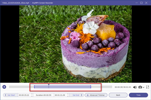Viewport: 151px width, 100px height.
Task: Click the Duration:00:00:55 text
Action: click(x=44, y=95)
